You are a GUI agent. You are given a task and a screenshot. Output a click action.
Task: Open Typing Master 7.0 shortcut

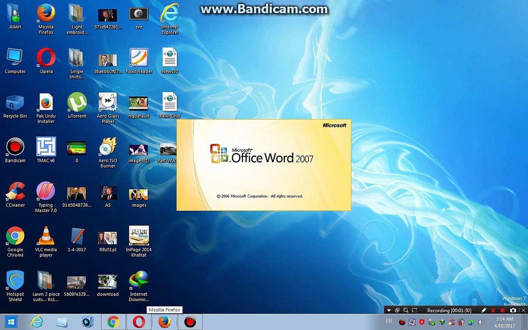pos(46,197)
